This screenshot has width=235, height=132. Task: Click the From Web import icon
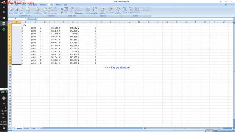(16, 11)
